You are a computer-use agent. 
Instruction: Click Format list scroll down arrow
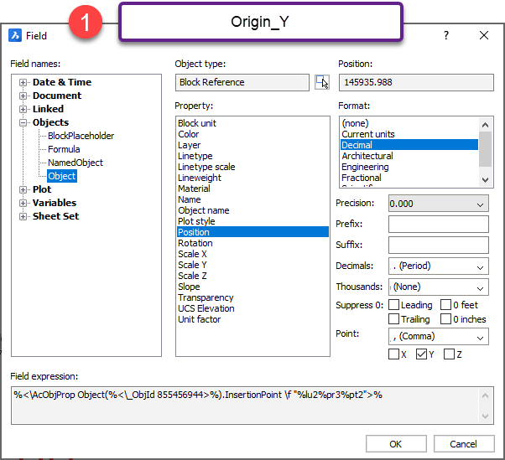tap(486, 180)
